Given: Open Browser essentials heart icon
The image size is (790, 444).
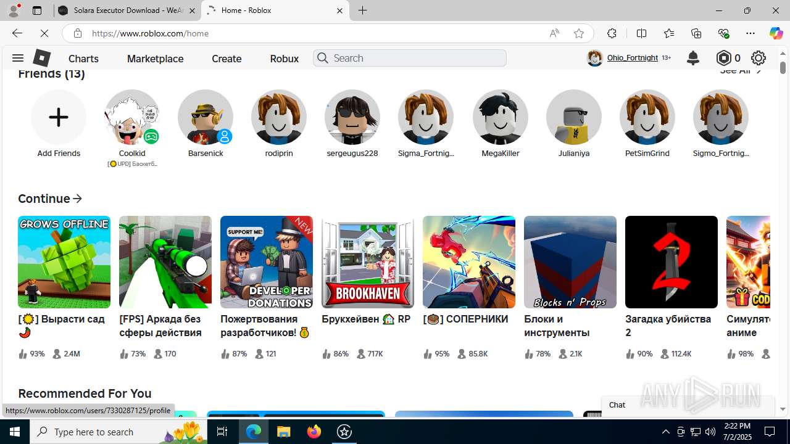Looking at the screenshot, I should [723, 33].
